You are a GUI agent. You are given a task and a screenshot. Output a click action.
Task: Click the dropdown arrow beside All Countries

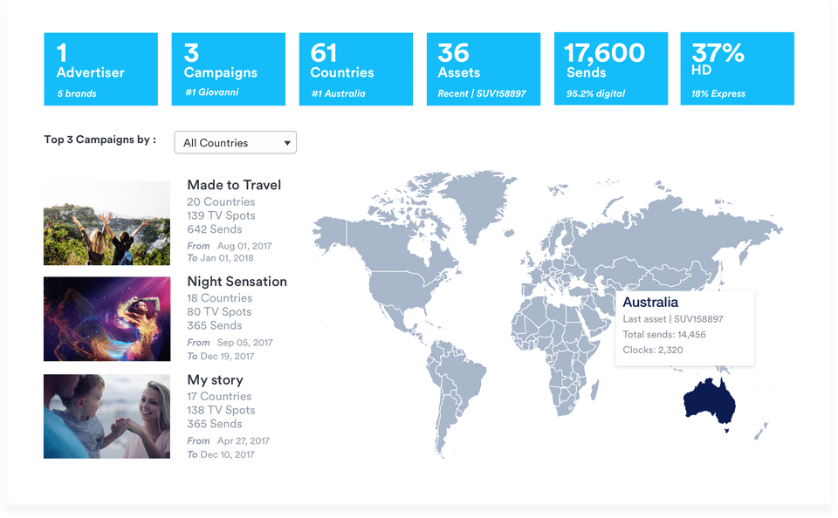(x=287, y=143)
